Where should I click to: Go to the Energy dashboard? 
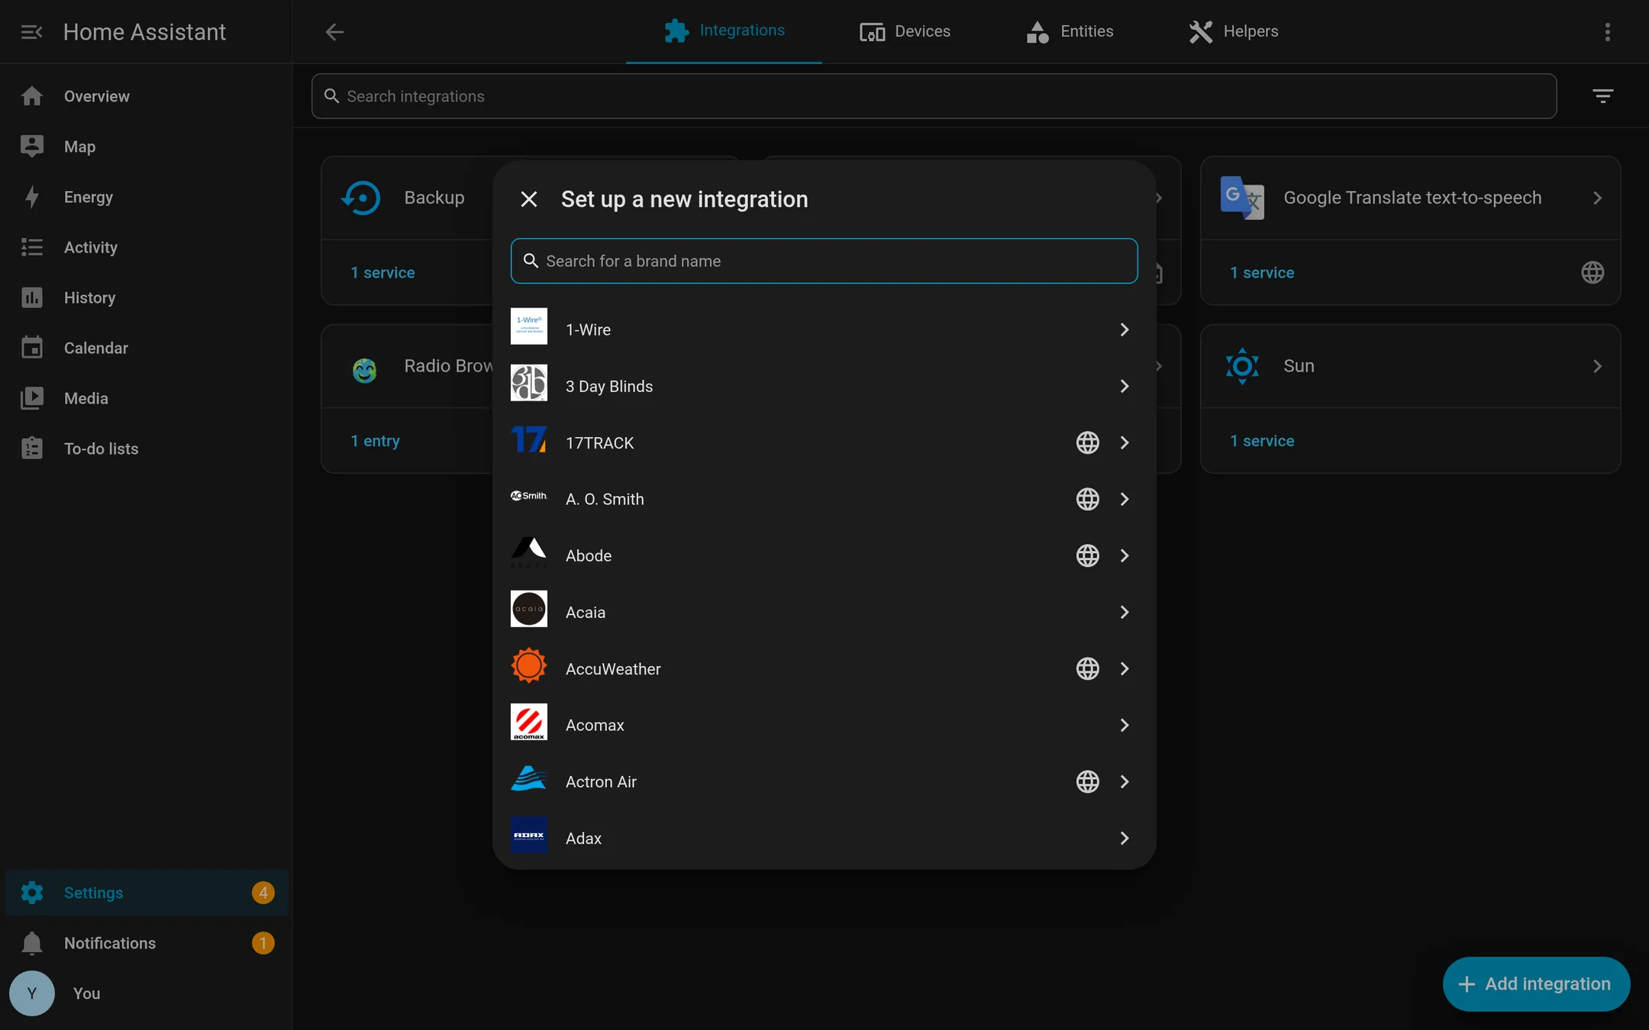[146, 197]
